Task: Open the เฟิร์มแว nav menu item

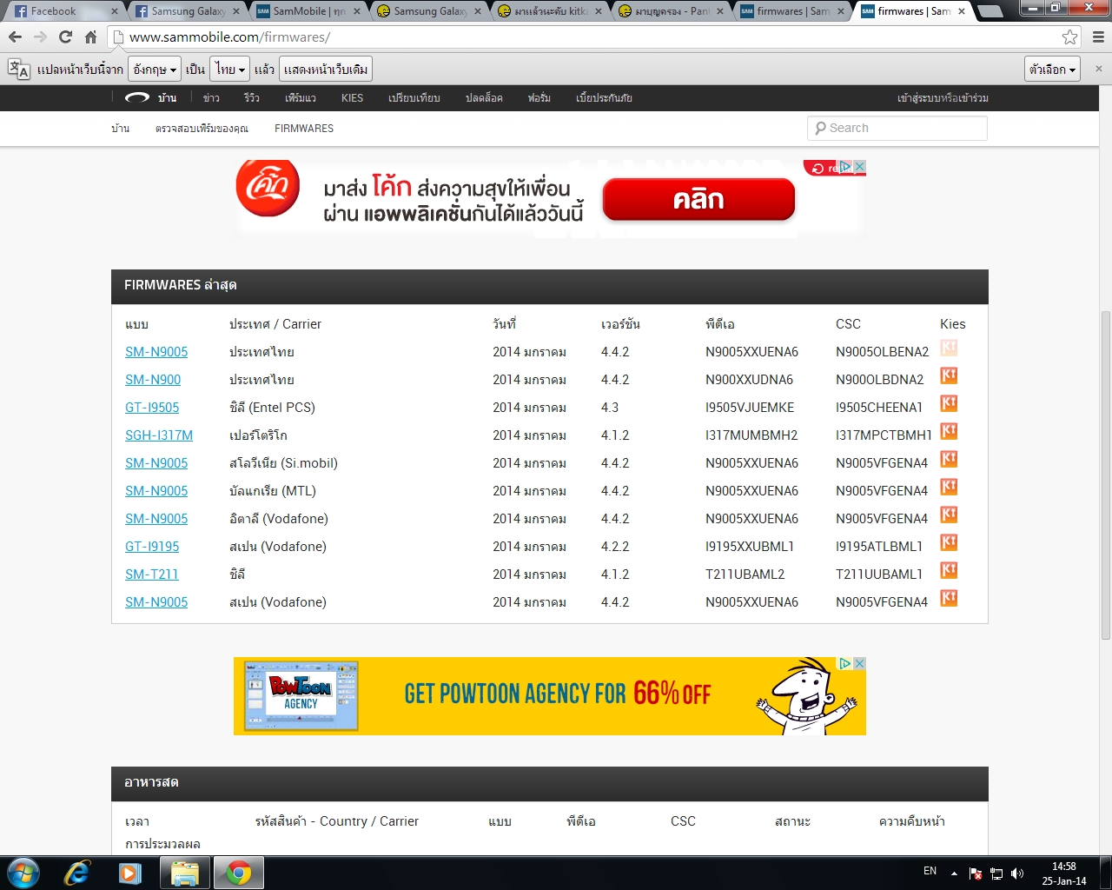Action: [x=301, y=97]
